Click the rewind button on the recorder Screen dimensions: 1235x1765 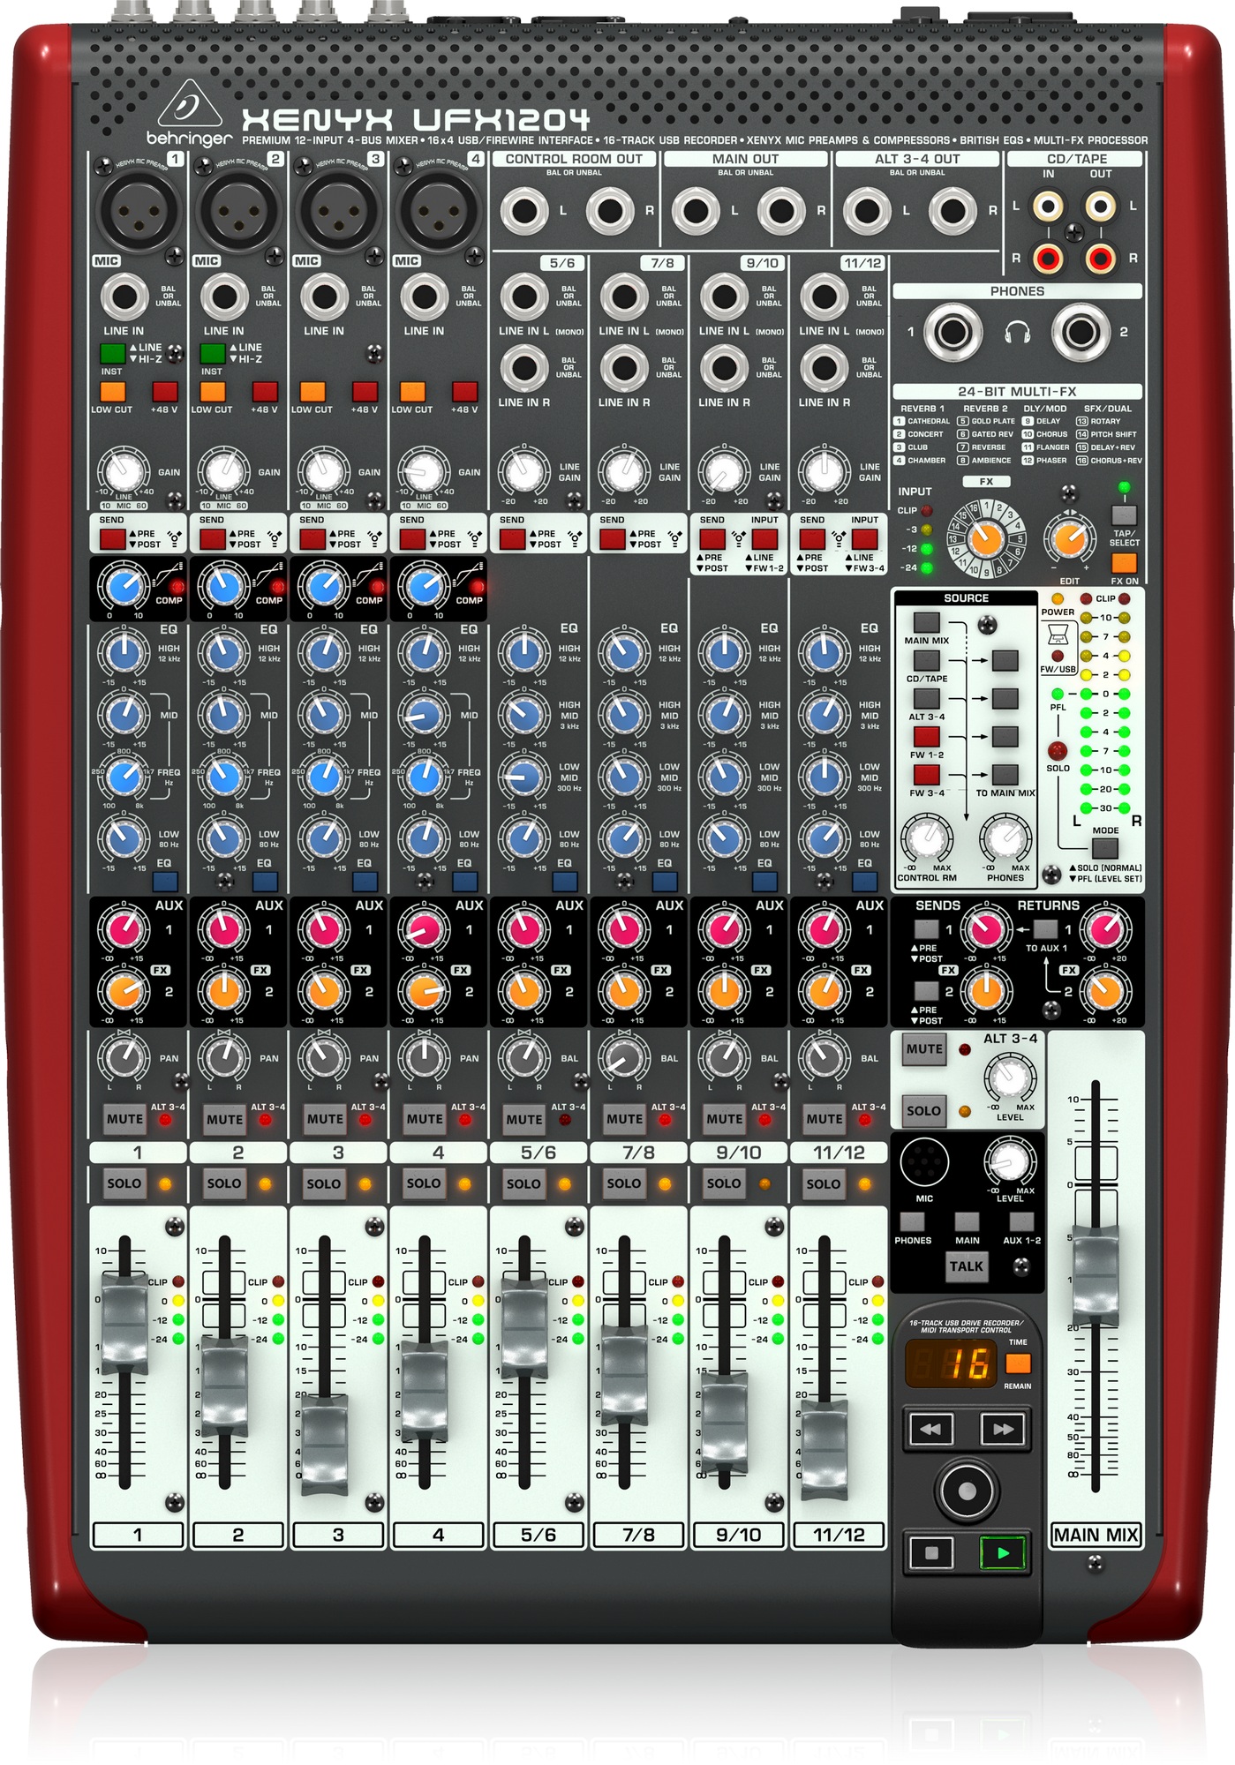[930, 1429]
